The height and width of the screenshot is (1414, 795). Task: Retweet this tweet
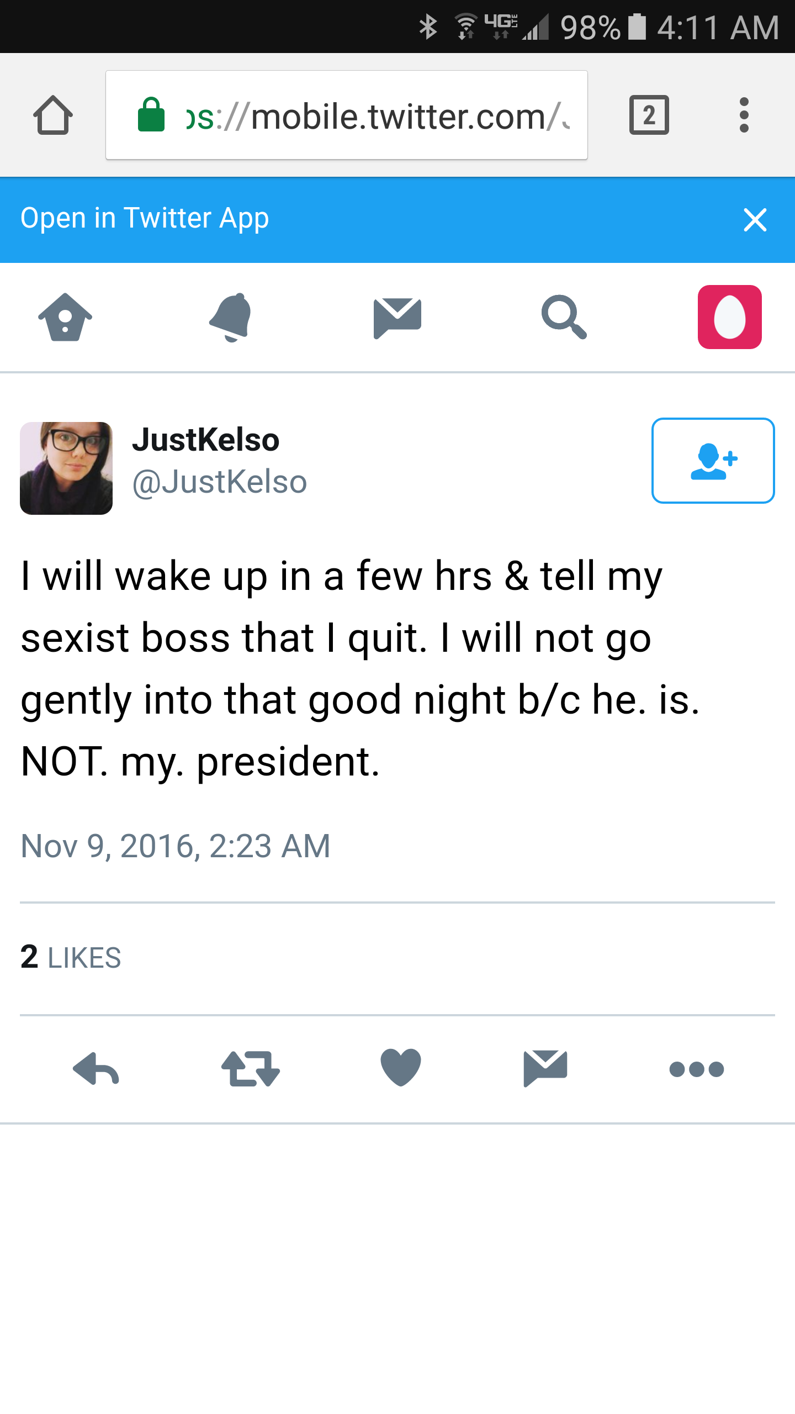251,1069
